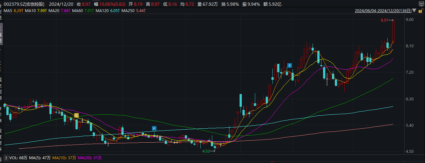Click the VOL volume indicator label
425x163 pixels.
pos(13,158)
